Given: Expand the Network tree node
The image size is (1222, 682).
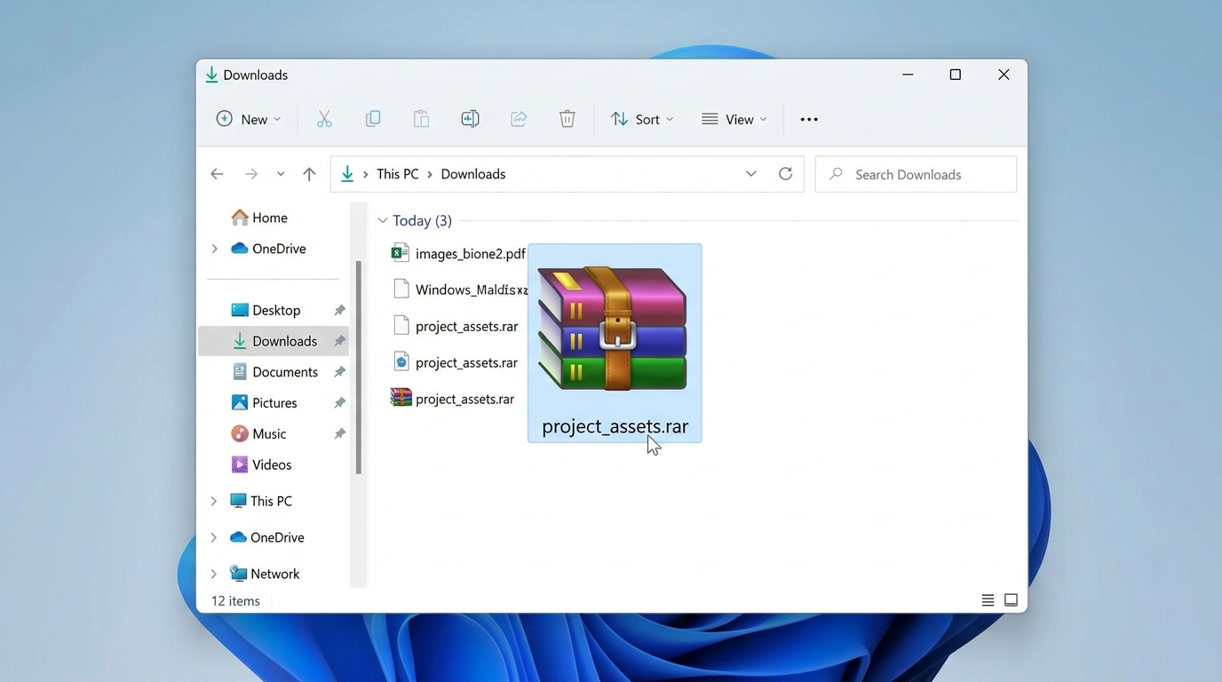Looking at the screenshot, I should 213,574.
